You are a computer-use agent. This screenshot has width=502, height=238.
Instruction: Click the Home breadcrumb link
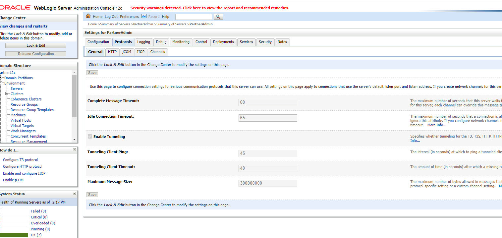92,24
